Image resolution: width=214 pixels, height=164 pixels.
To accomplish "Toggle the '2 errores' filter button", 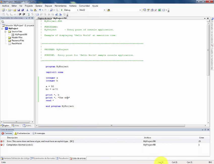I will pyautogui.click(x=7, y=133).
